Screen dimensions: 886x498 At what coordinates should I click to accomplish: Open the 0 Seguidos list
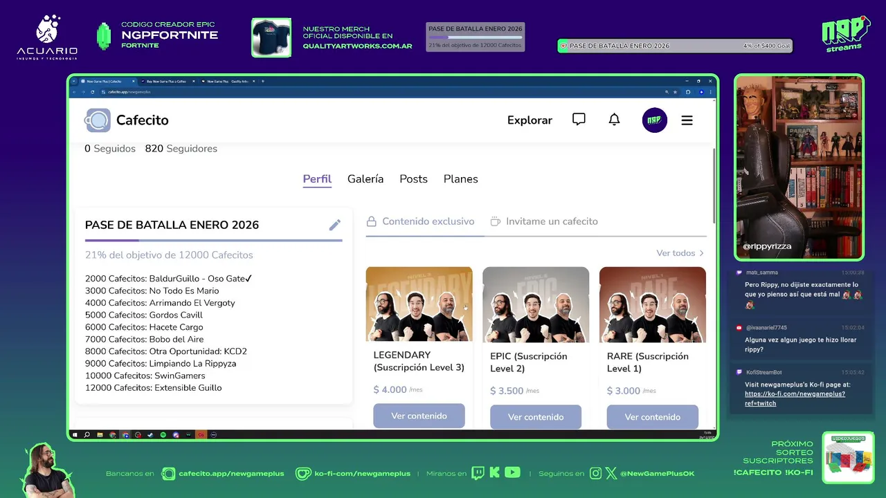pyautogui.click(x=110, y=149)
